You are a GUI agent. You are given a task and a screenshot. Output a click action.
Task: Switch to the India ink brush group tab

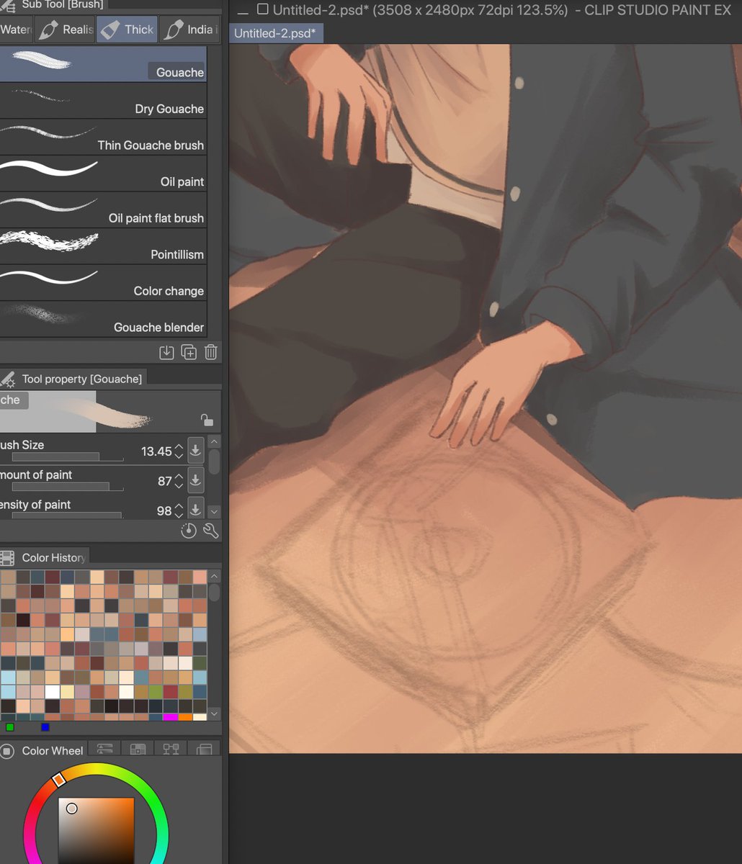click(x=189, y=30)
